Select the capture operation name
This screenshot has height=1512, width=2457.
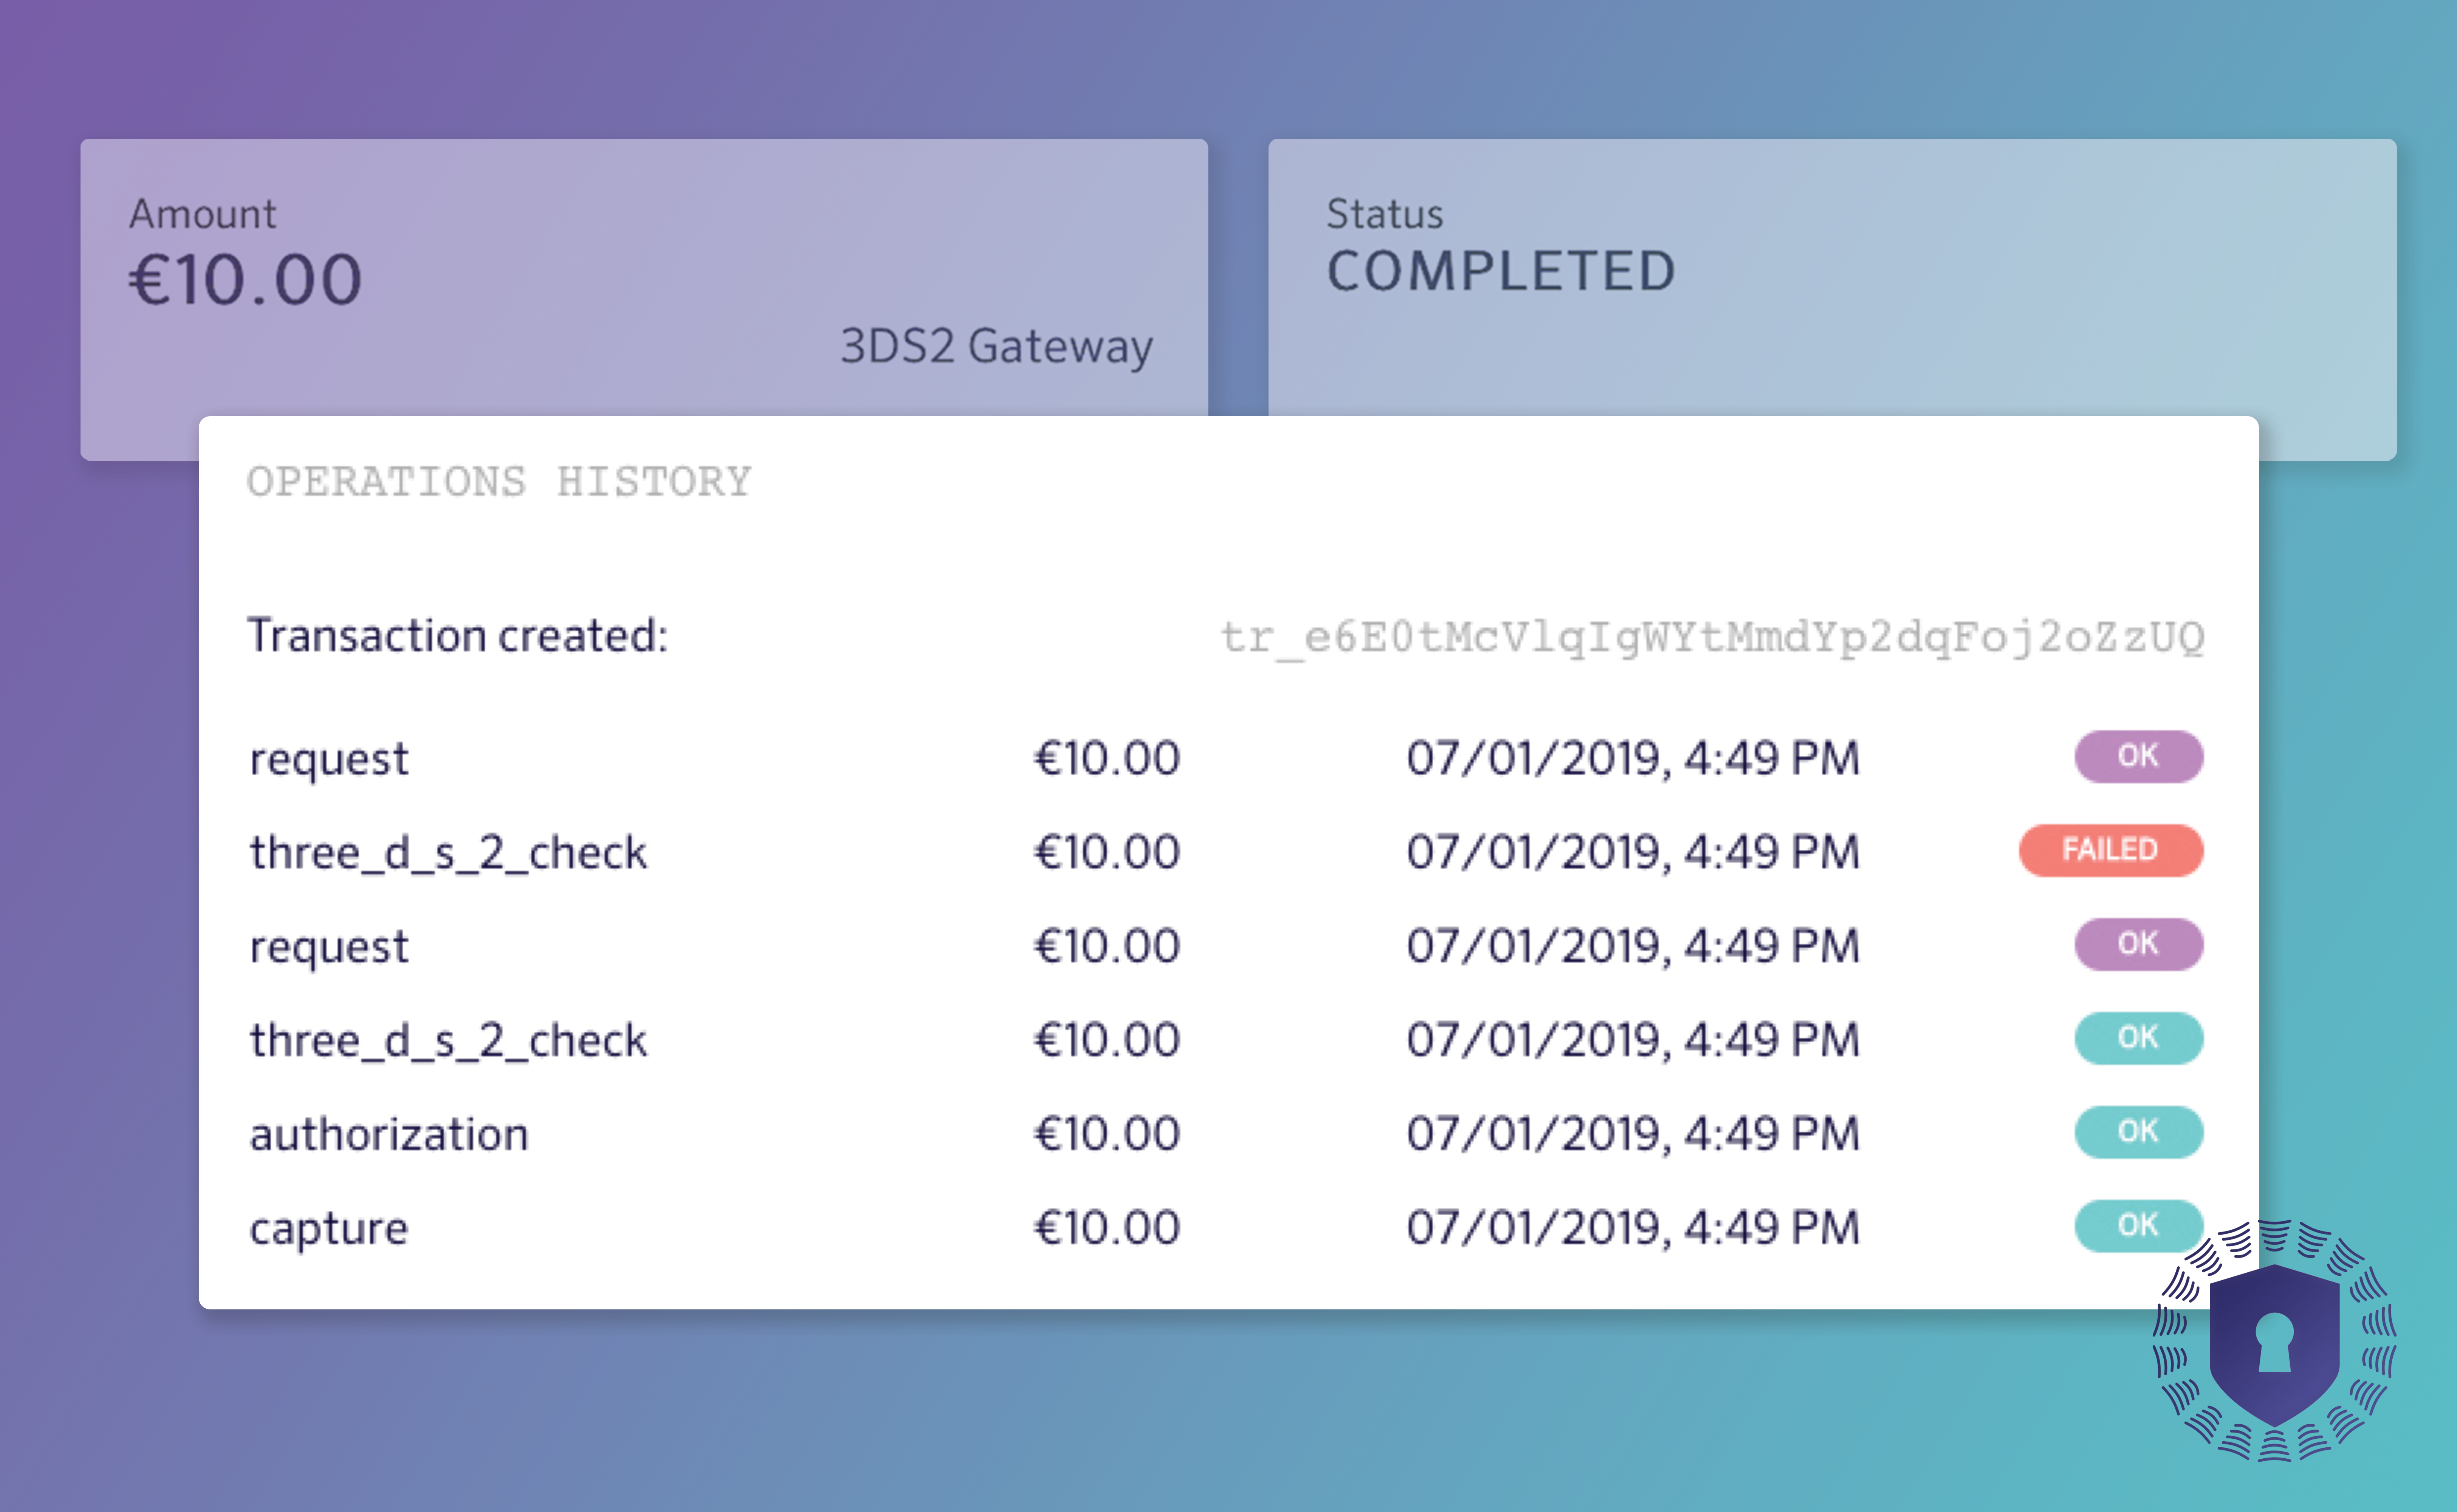329,1228
